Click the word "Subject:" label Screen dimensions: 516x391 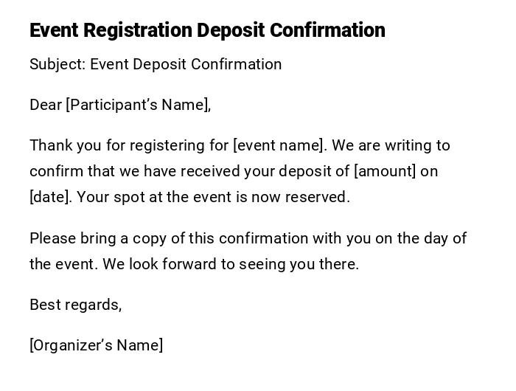point(57,64)
